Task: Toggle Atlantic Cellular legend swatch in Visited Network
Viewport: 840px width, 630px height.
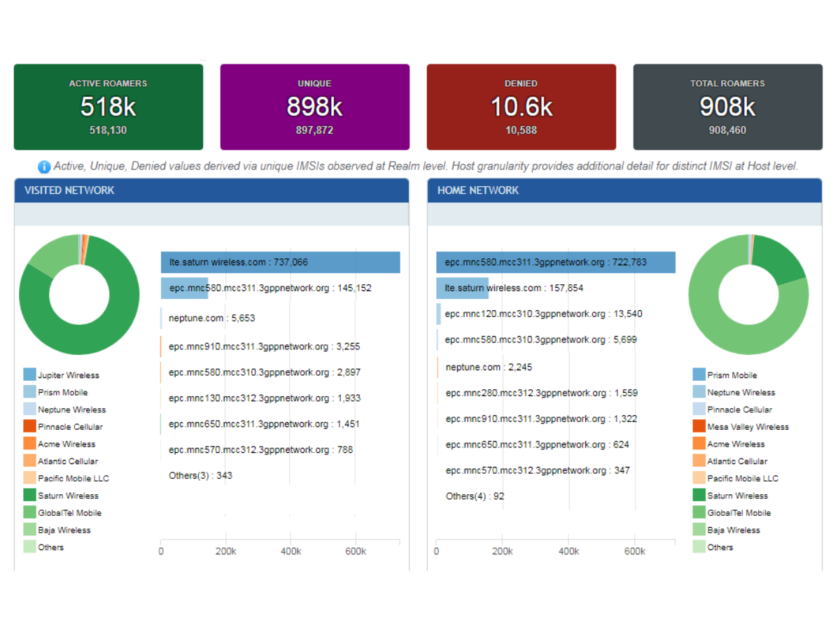Action: 29,461
